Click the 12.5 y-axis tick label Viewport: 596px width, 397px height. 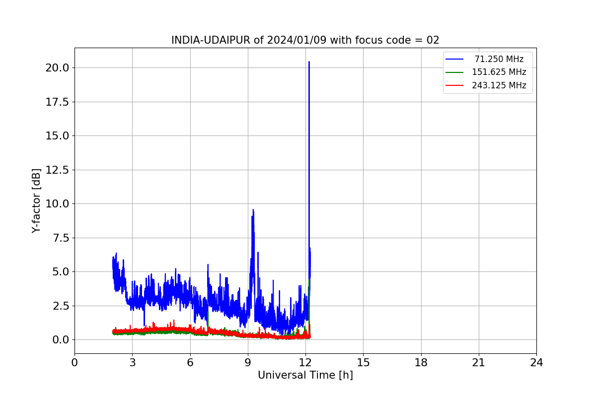coord(57,170)
